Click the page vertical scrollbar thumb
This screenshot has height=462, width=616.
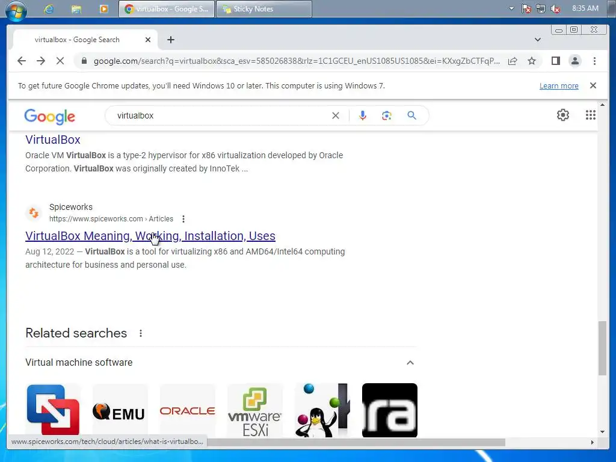[602, 348]
